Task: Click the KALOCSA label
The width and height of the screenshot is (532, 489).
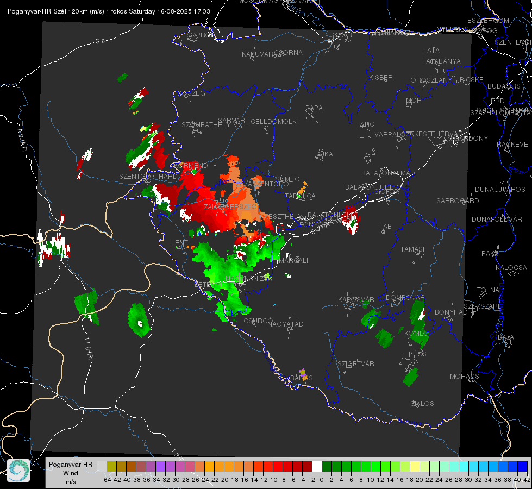Action: click(511, 268)
